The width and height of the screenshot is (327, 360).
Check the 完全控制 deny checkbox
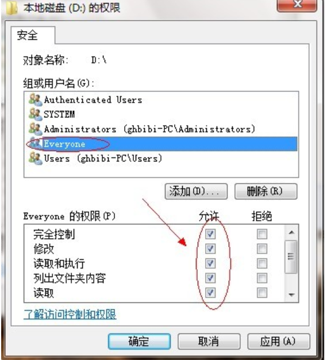(x=262, y=234)
